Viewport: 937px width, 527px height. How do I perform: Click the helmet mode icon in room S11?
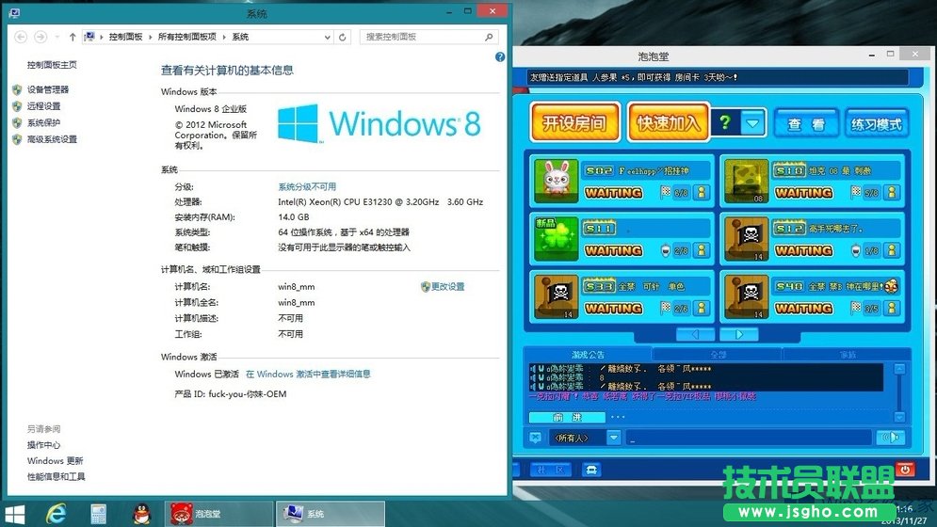point(666,250)
